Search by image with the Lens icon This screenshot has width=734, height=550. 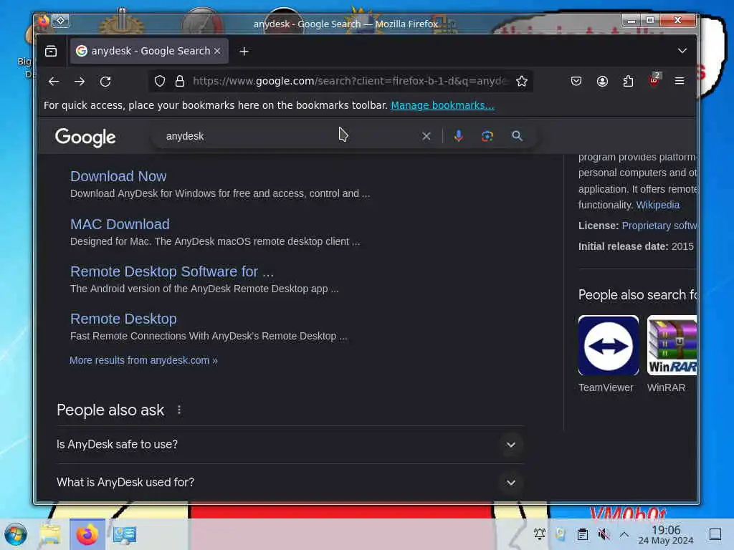coord(487,136)
